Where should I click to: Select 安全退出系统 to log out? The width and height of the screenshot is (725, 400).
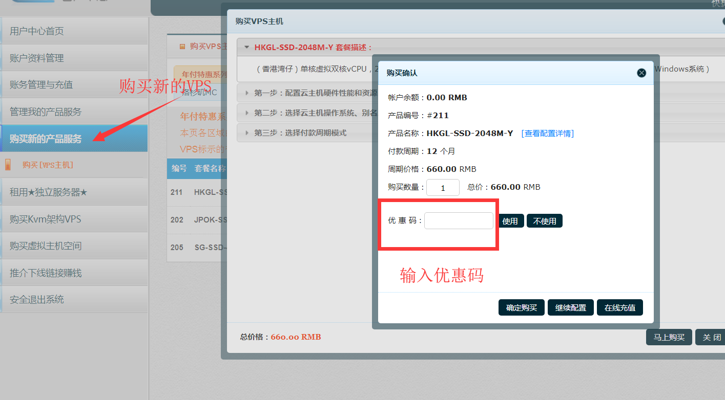(x=37, y=300)
